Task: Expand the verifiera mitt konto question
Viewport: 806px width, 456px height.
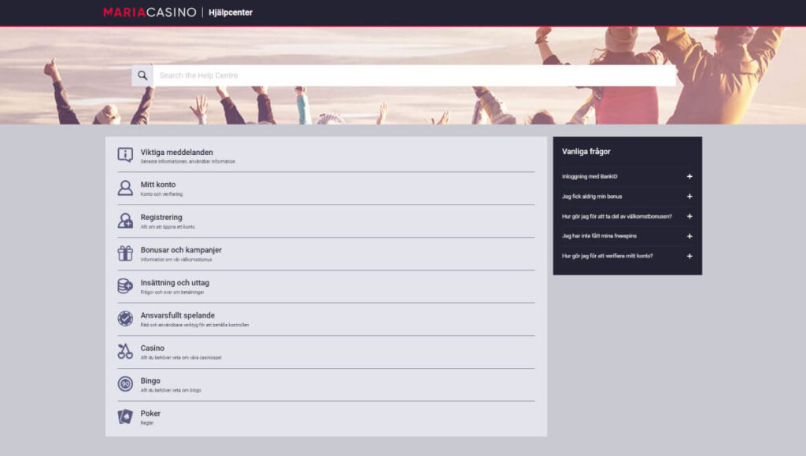Action: (690, 256)
